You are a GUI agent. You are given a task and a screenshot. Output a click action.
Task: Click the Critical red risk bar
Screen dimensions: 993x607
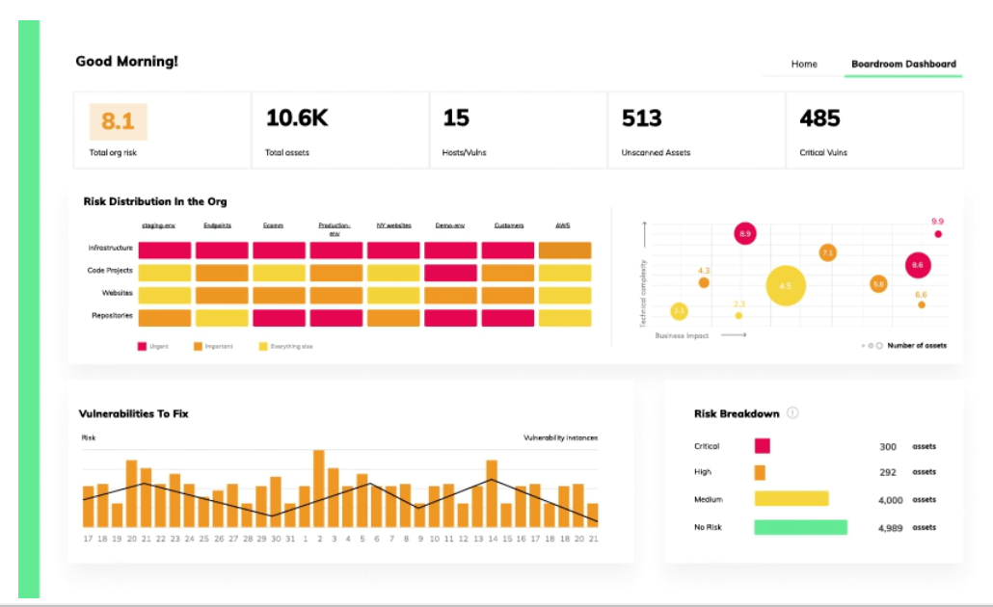pyautogui.click(x=763, y=446)
